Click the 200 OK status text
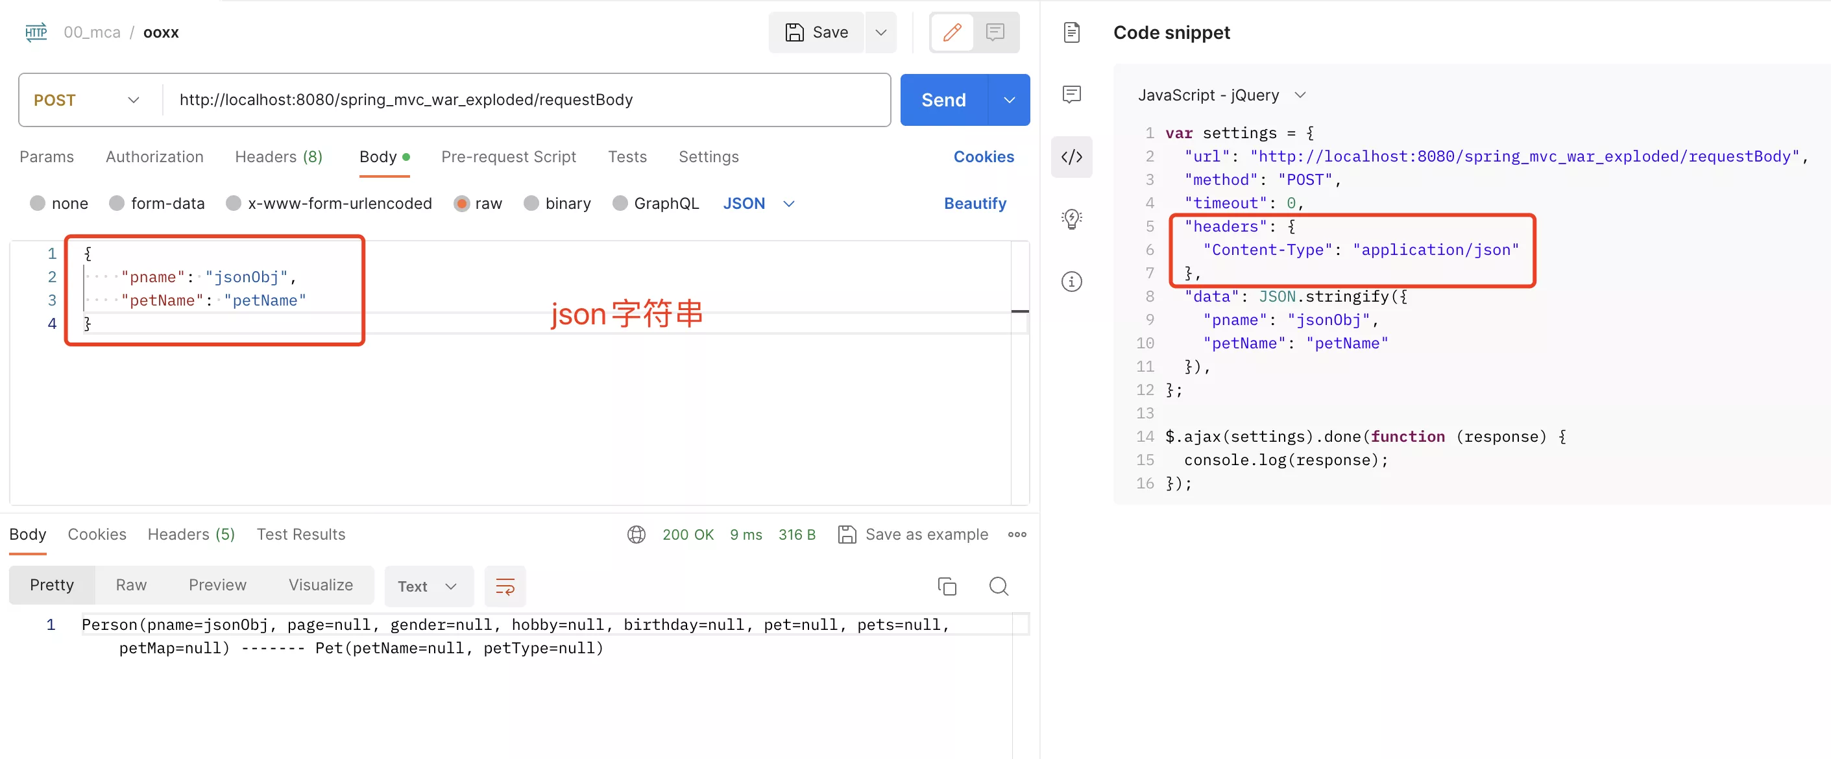The height and width of the screenshot is (759, 1831). [688, 535]
